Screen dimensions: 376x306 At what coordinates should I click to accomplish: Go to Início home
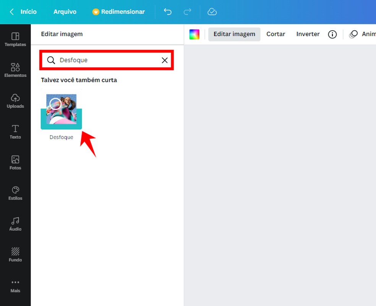click(28, 11)
